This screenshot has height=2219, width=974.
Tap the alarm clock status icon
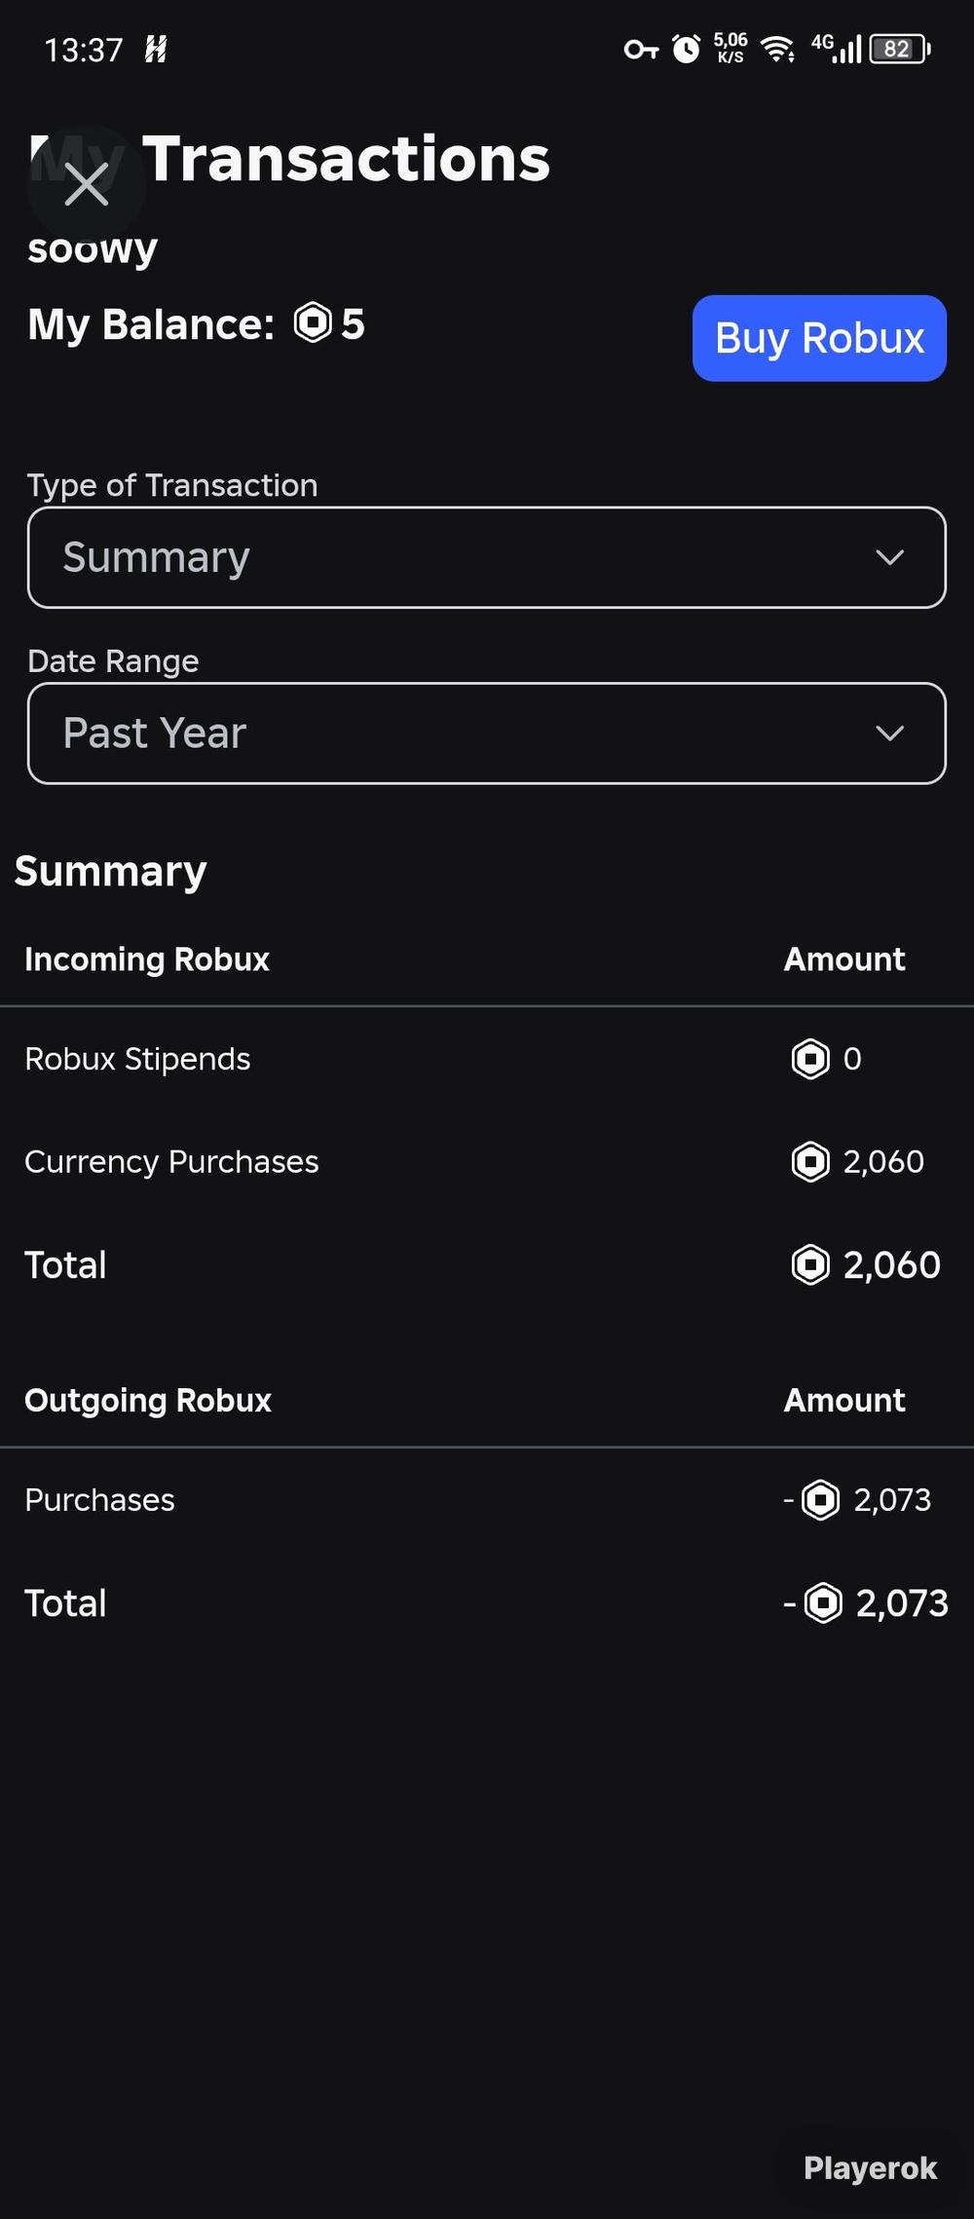click(x=687, y=49)
